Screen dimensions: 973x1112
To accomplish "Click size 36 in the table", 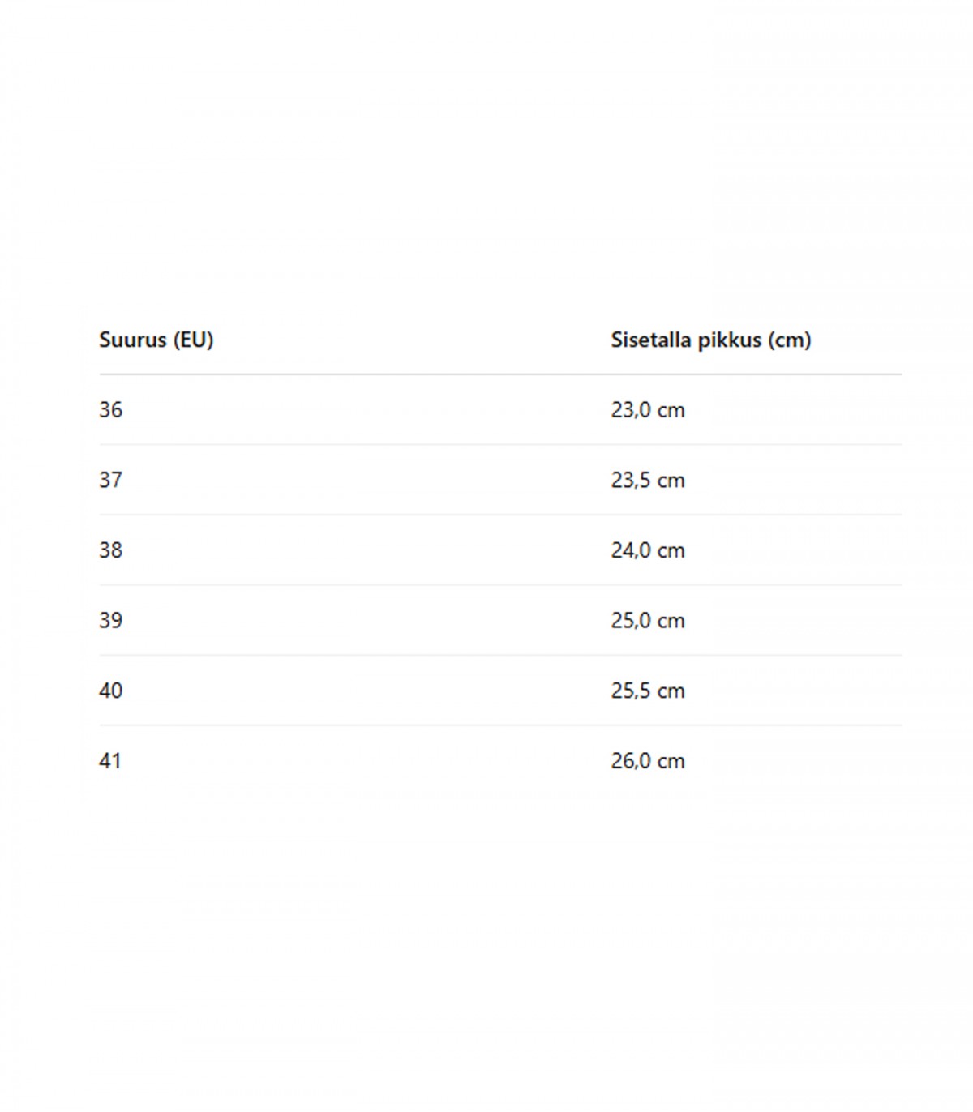I will (110, 410).
